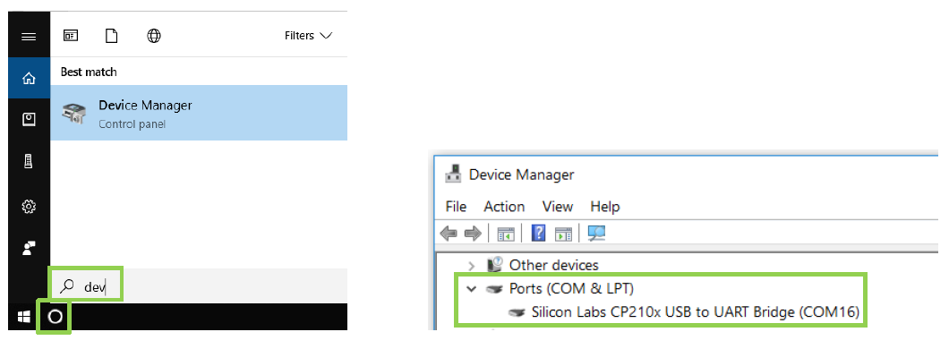Filter results by Apps icon
This screenshot has width=949, height=349.
71,36
